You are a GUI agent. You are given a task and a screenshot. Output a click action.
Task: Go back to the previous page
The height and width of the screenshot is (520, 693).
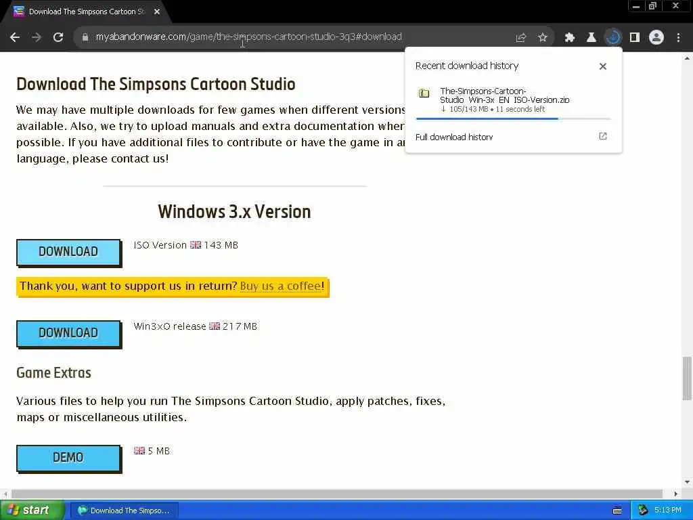(x=15, y=37)
